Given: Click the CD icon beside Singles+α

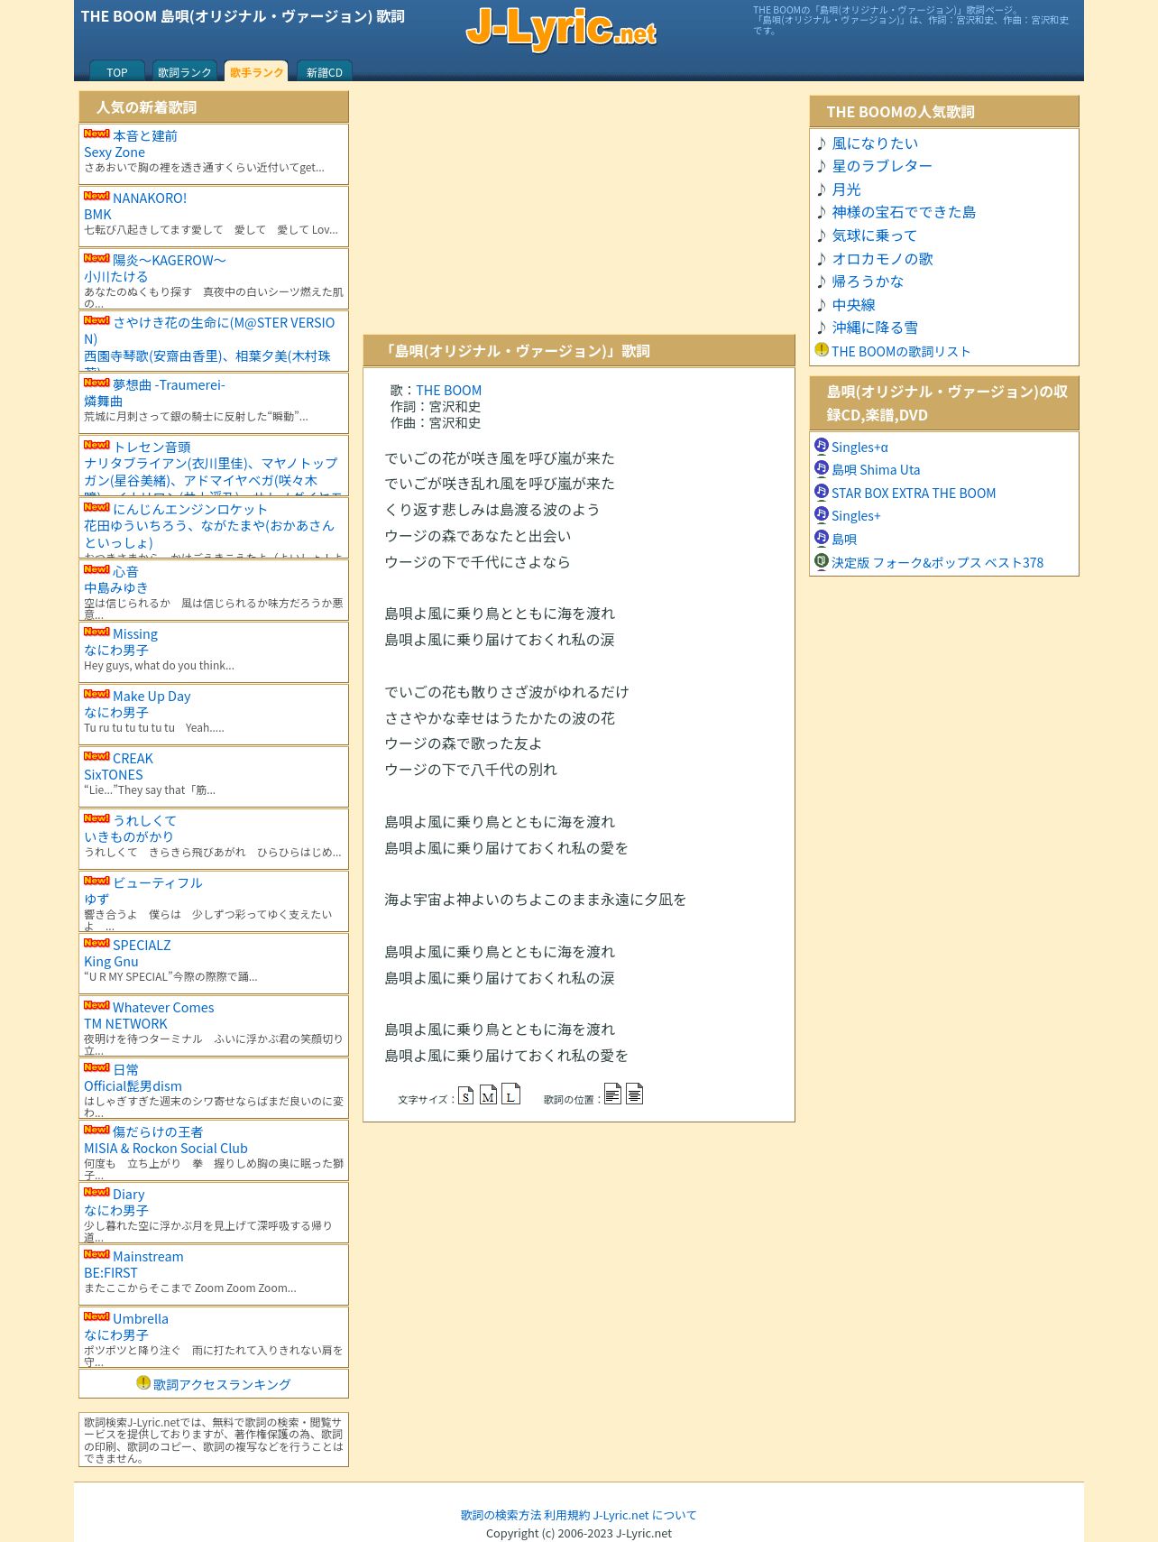Looking at the screenshot, I should click(821, 446).
